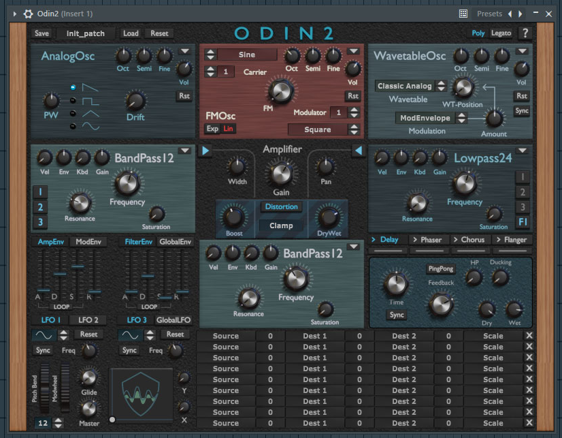Click the Master volume knob
This screenshot has height=438, width=562.
click(x=88, y=408)
